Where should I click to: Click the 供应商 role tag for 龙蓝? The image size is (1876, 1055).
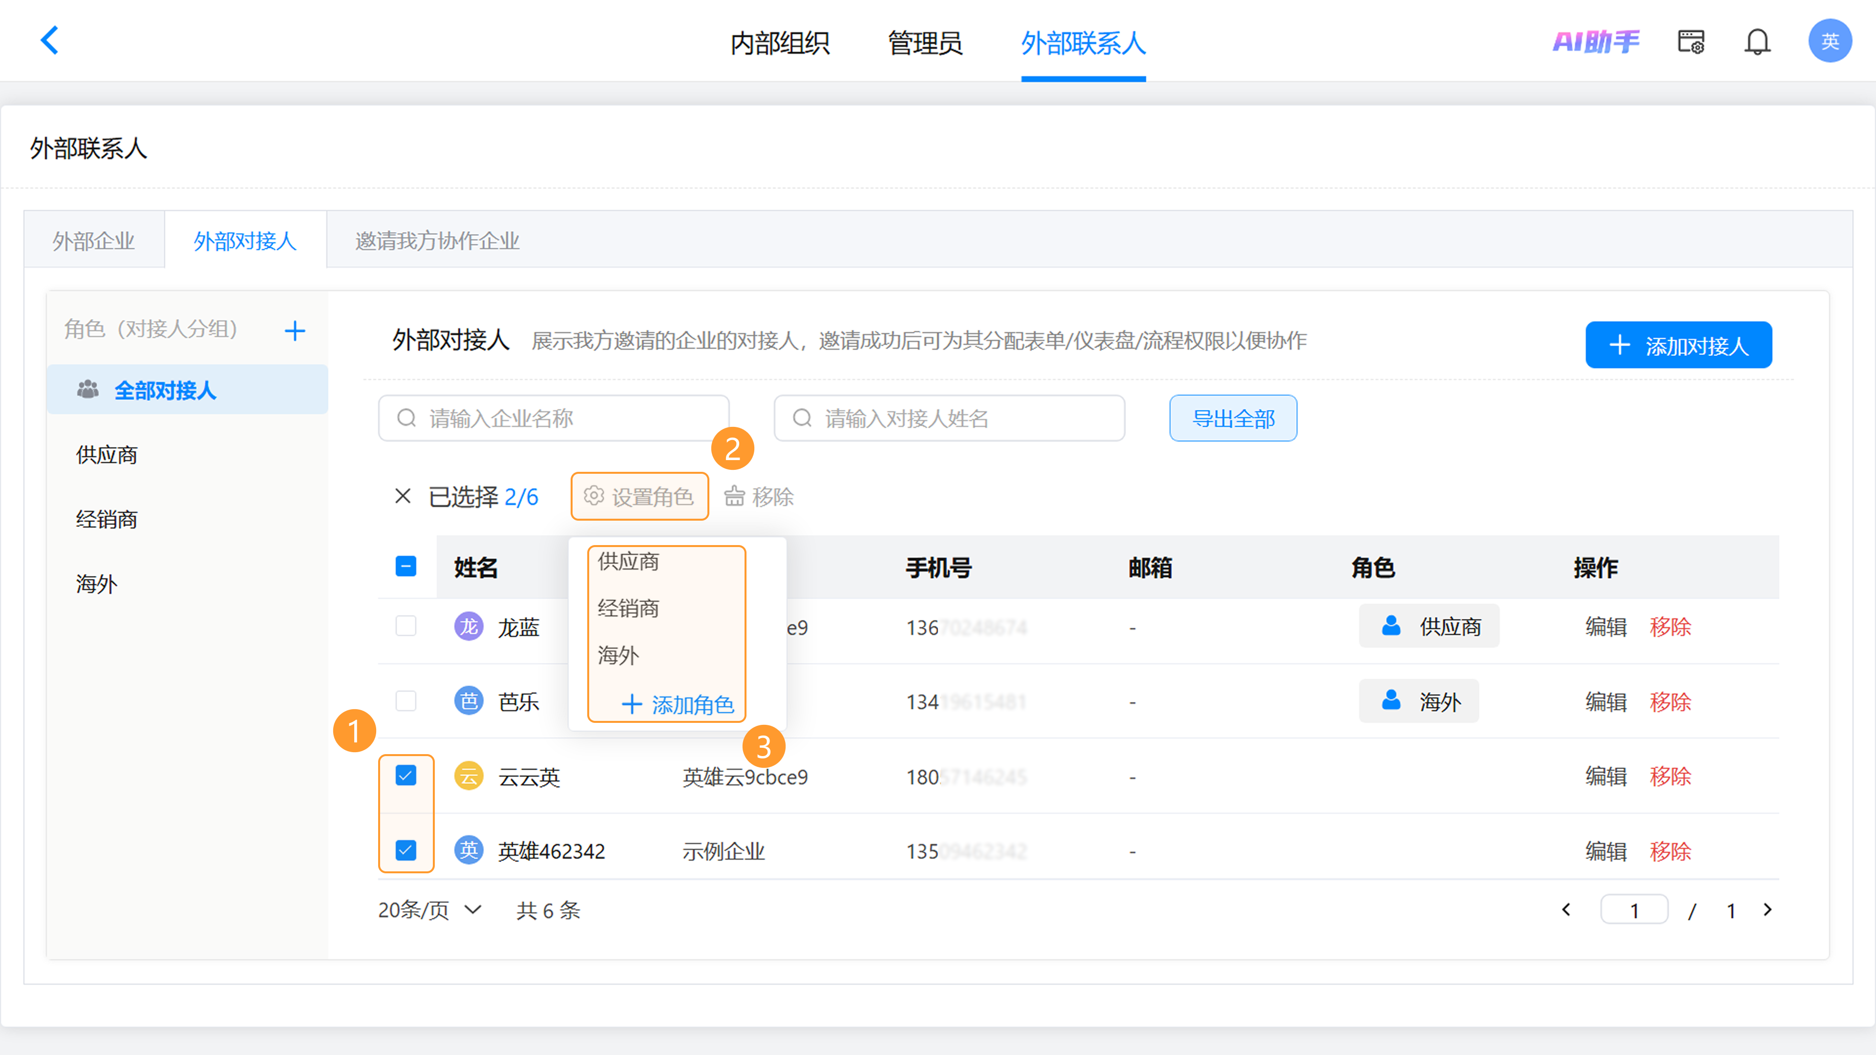coord(1429,626)
